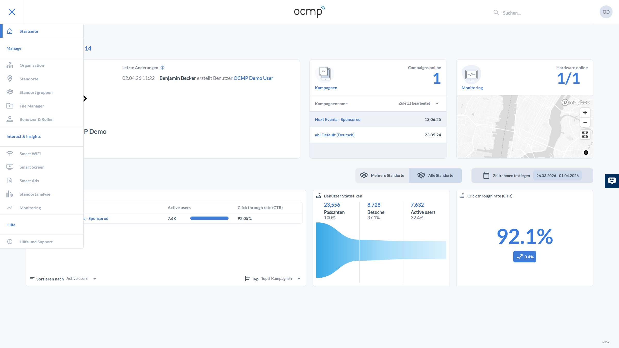The image size is (619, 348).
Task: Expand the map to fullscreen
Action: pos(585,135)
